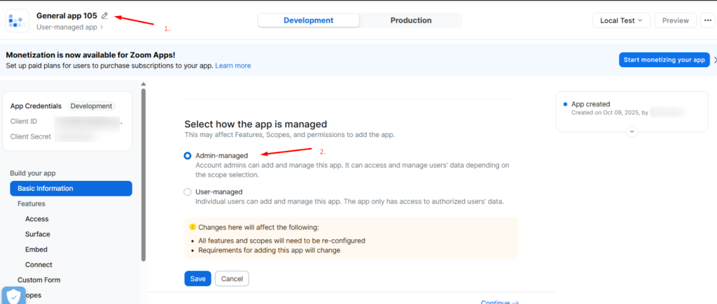Open Surface in the Features sidebar
This screenshot has width=717, height=304.
pos(37,234)
